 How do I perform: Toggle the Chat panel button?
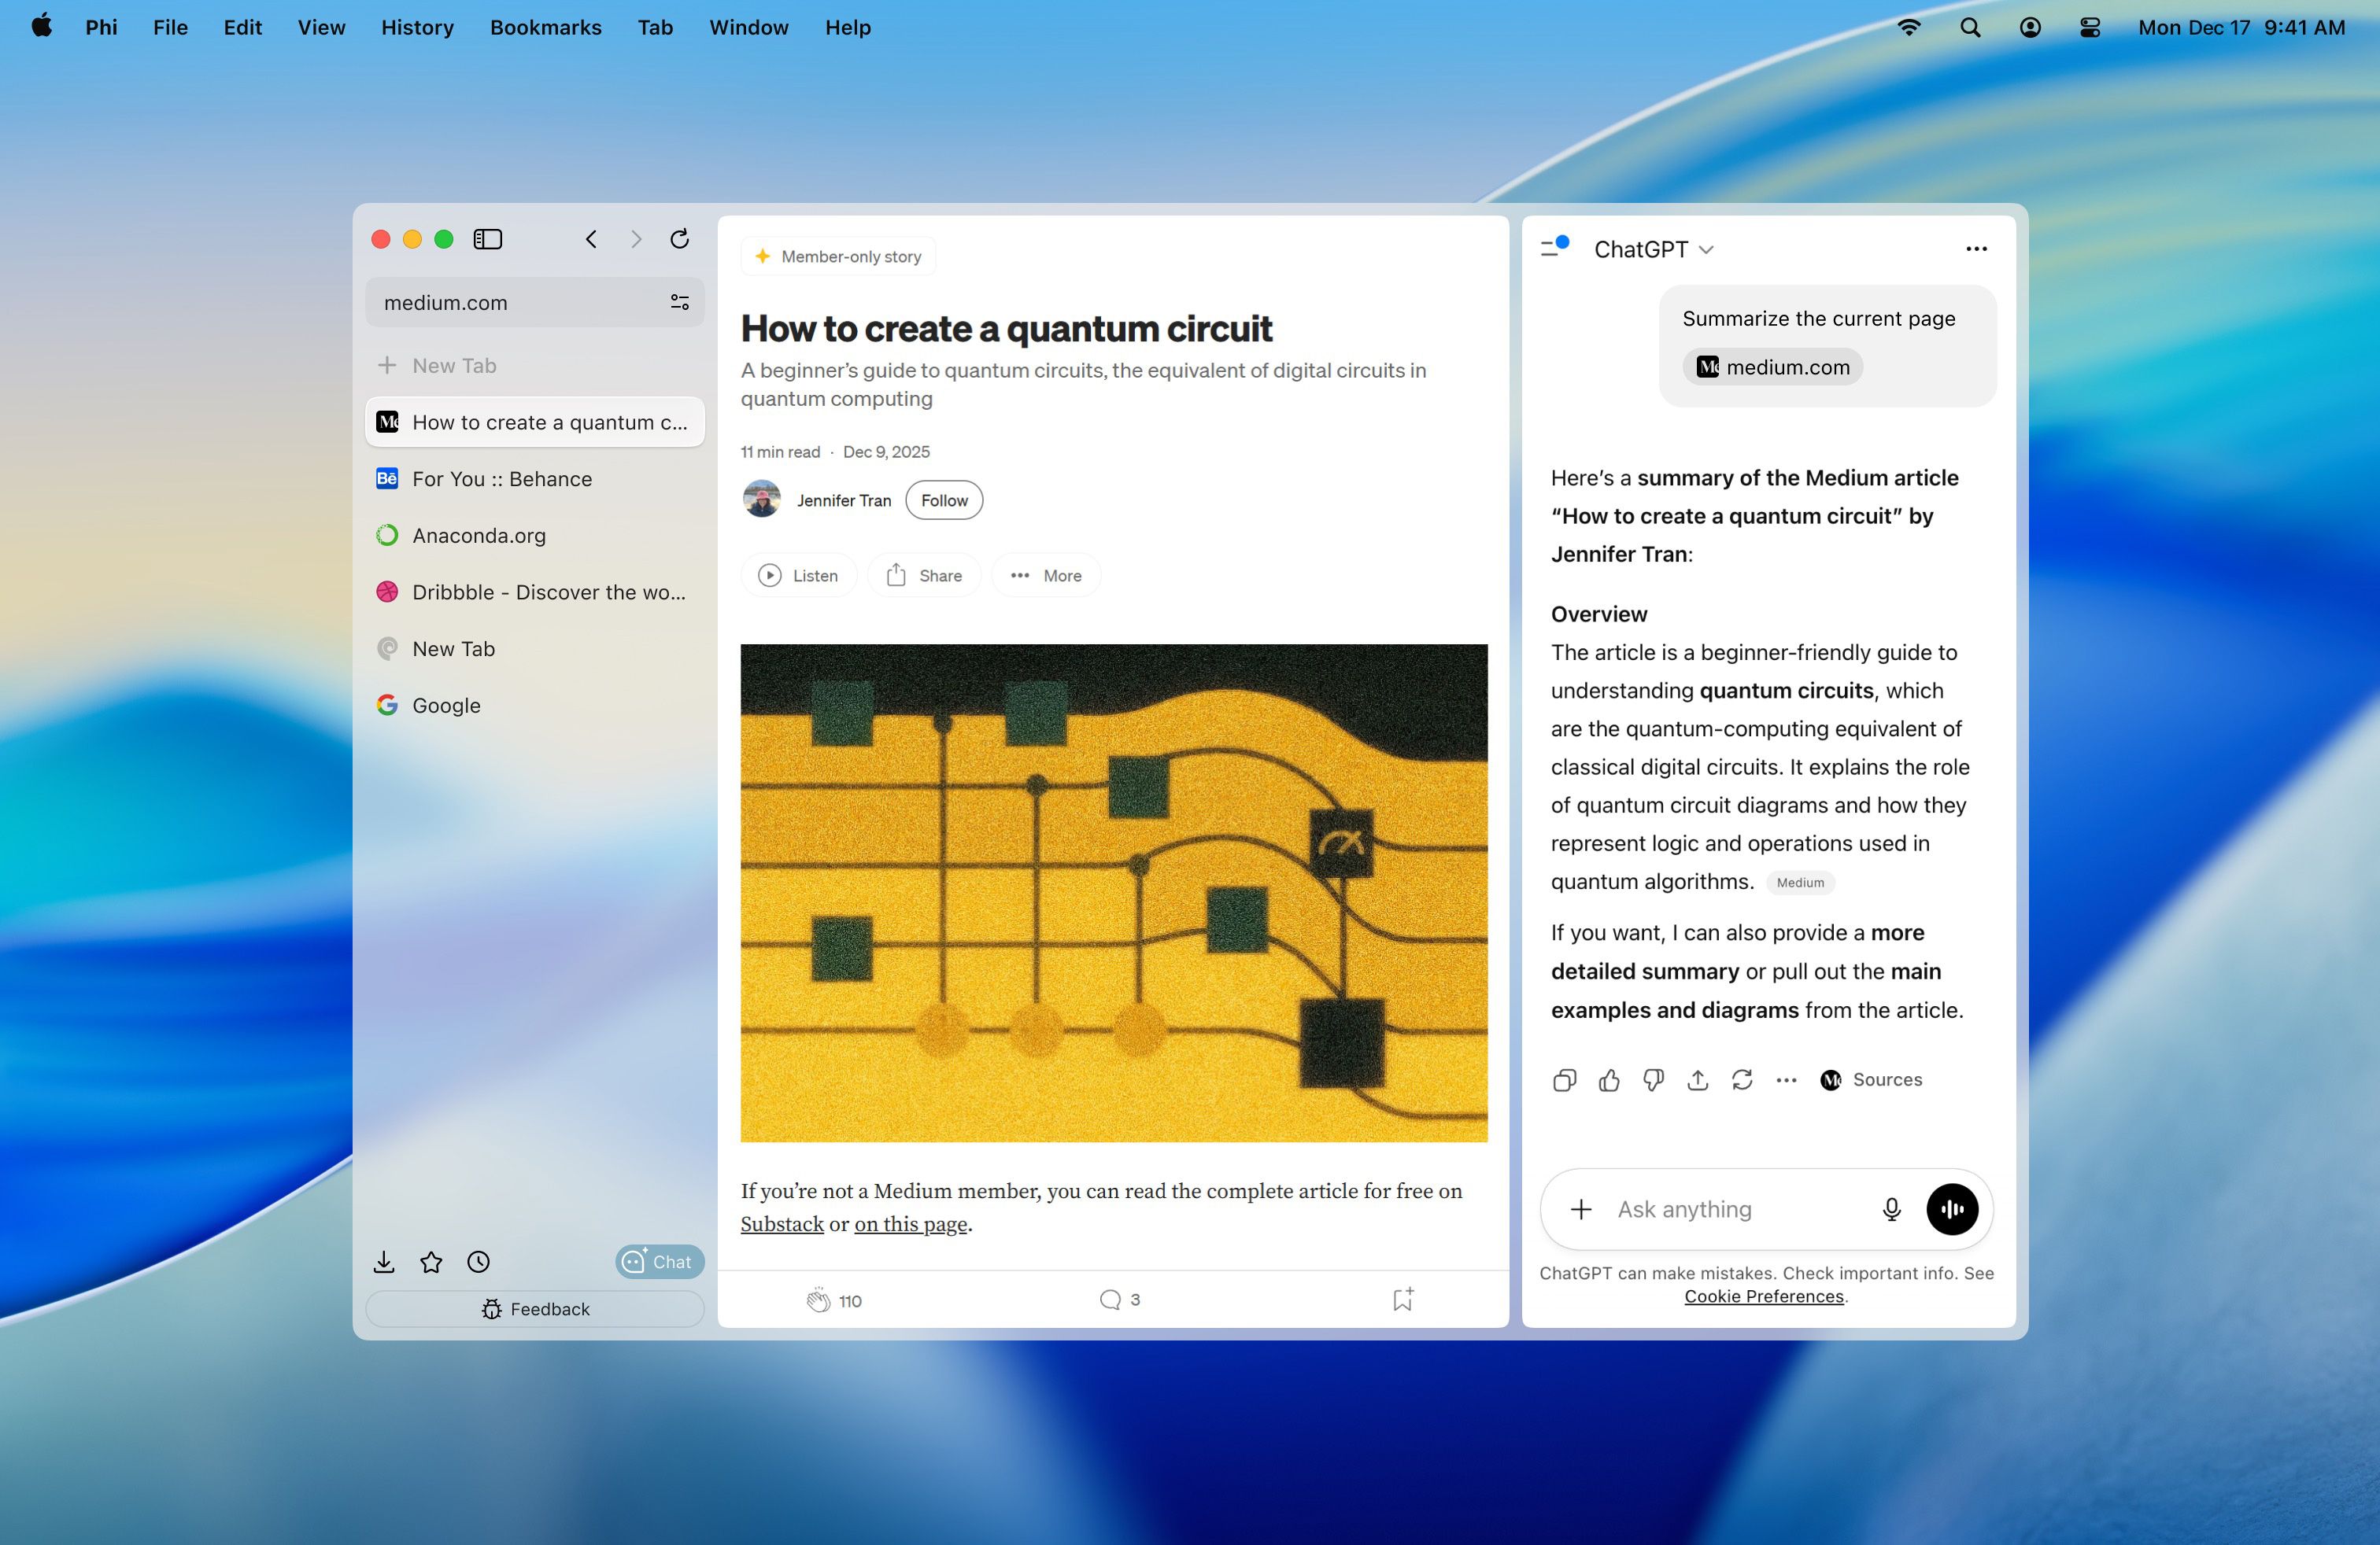point(659,1262)
